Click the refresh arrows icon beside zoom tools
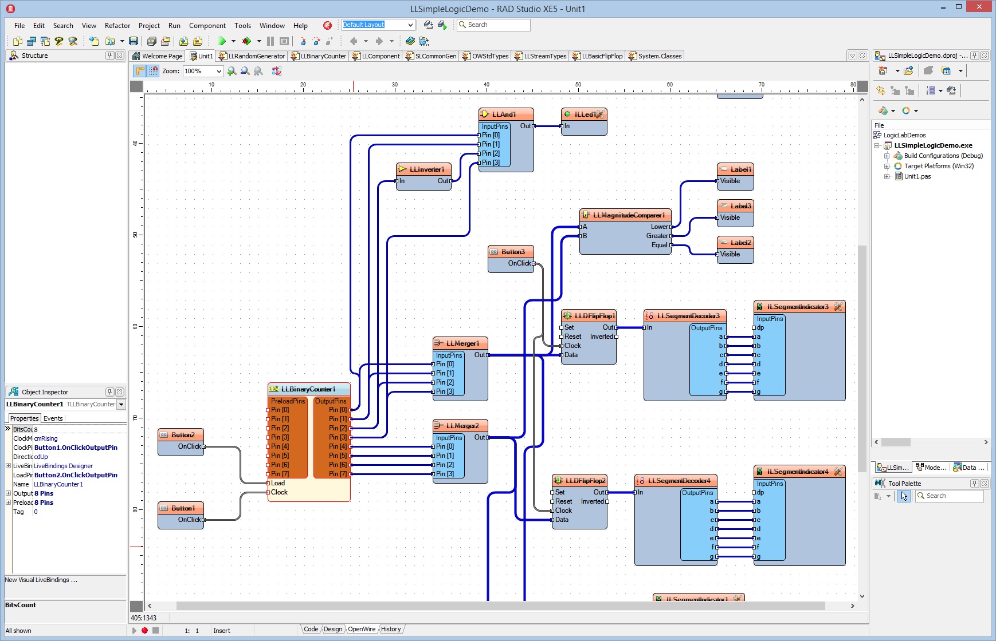This screenshot has height=641, width=996. [x=277, y=71]
